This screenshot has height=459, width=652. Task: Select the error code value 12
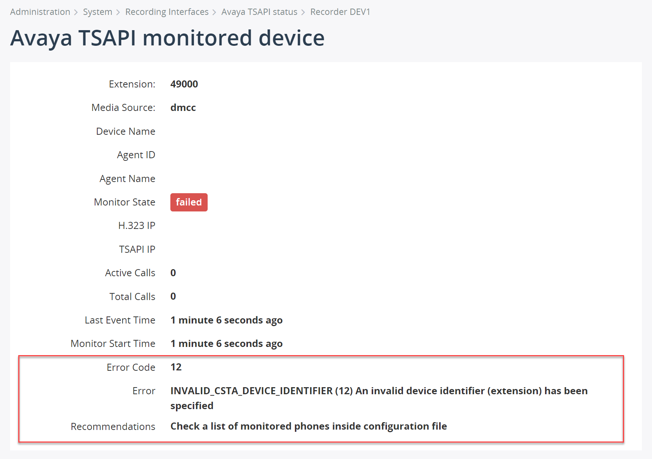click(176, 367)
